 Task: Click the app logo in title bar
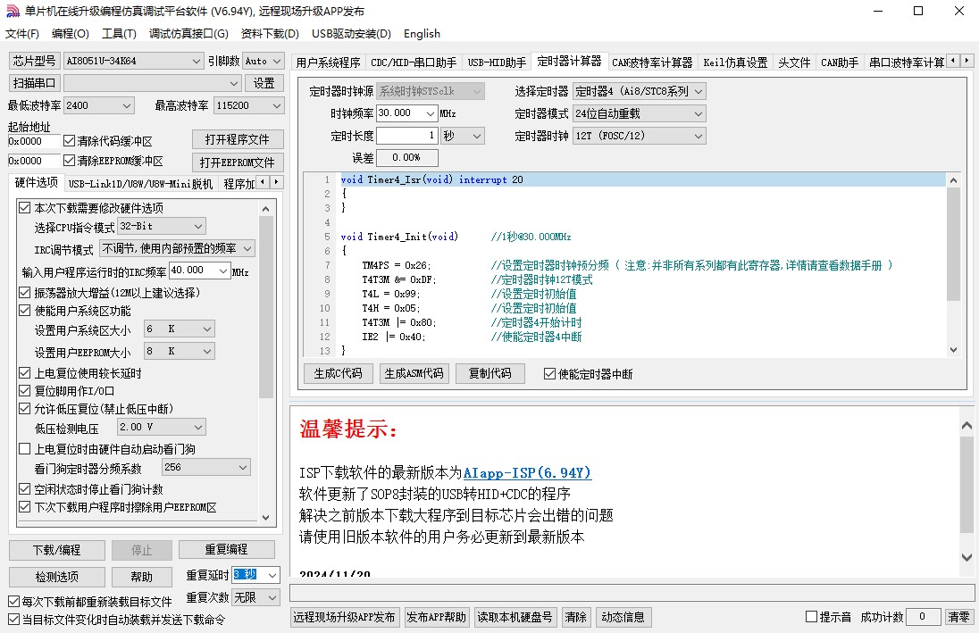point(12,12)
